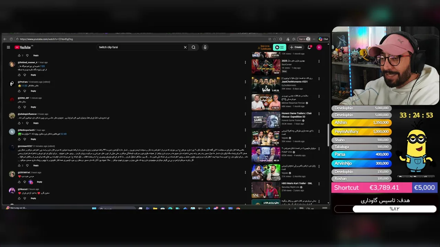Dislike the @SINA_MF comment
This screenshot has height=247, width=440.
click(x=25, y=107)
